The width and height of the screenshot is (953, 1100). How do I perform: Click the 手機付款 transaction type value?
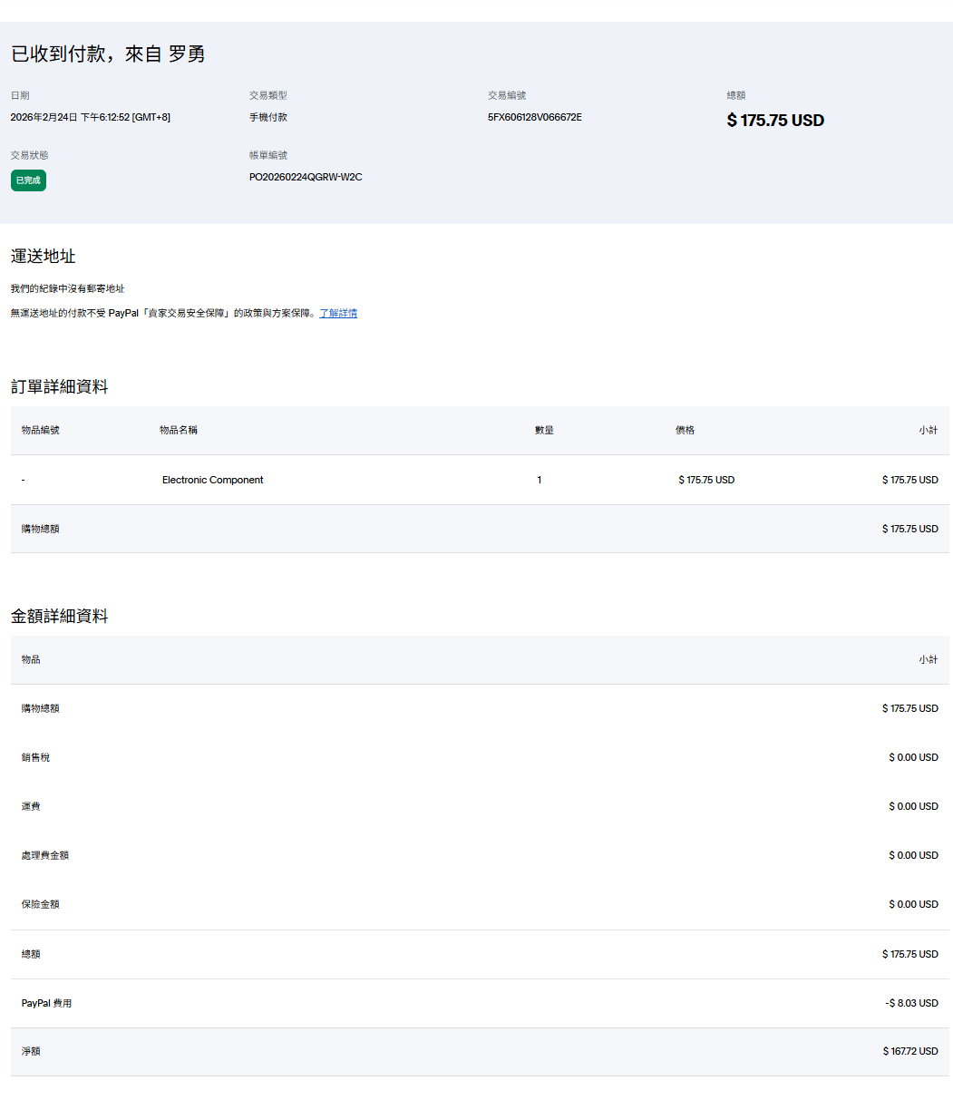coord(268,117)
